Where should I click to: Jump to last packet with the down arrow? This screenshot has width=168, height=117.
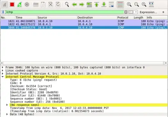tap(104, 5)
